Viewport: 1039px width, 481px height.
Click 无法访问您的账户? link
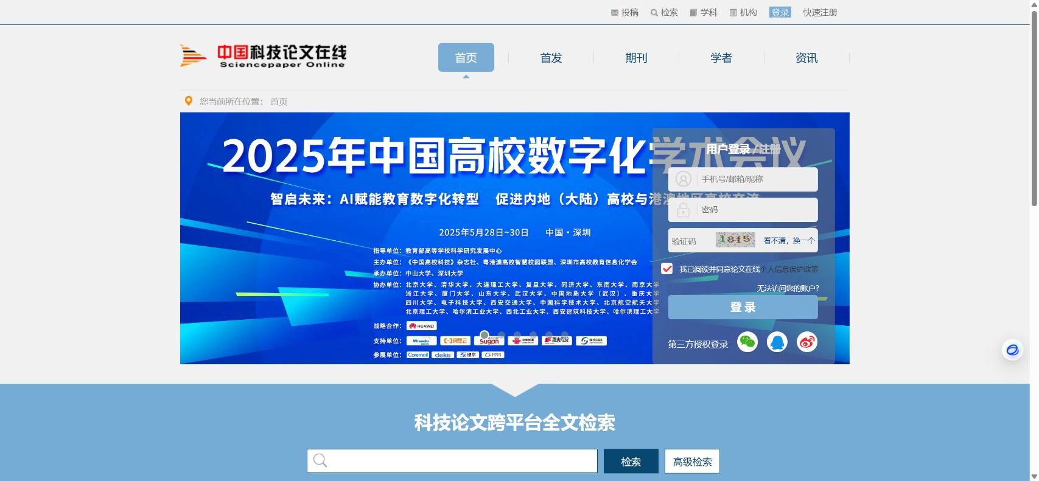coord(788,288)
